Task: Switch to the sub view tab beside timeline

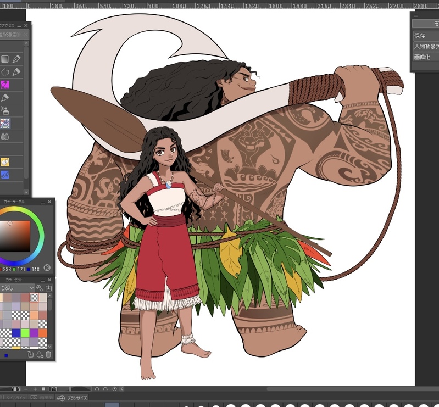Action: (x=41, y=398)
